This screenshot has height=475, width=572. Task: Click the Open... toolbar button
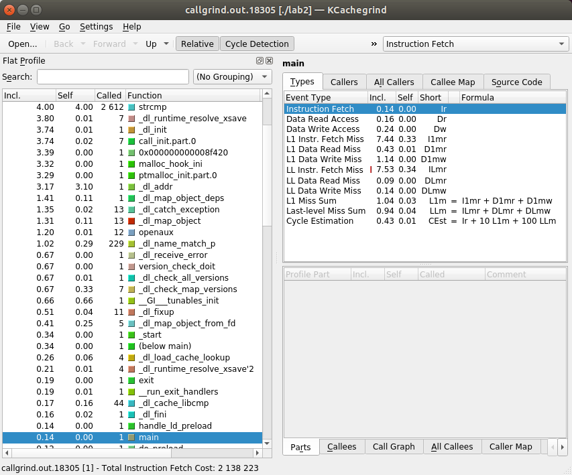pos(23,44)
